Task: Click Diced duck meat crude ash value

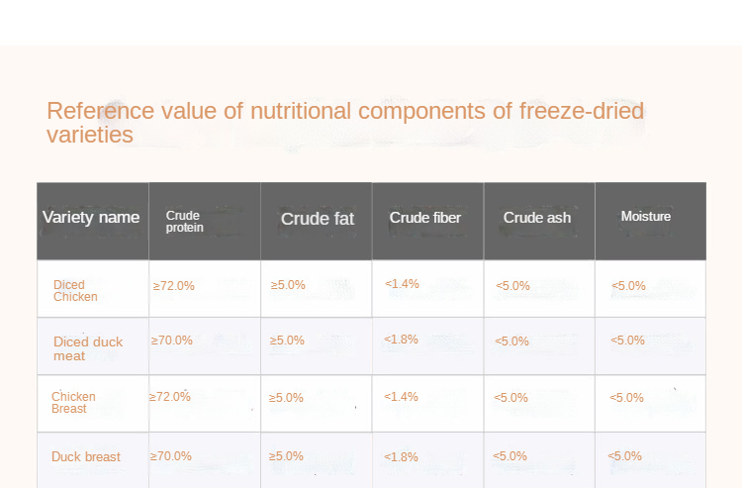Action: (512, 342)
